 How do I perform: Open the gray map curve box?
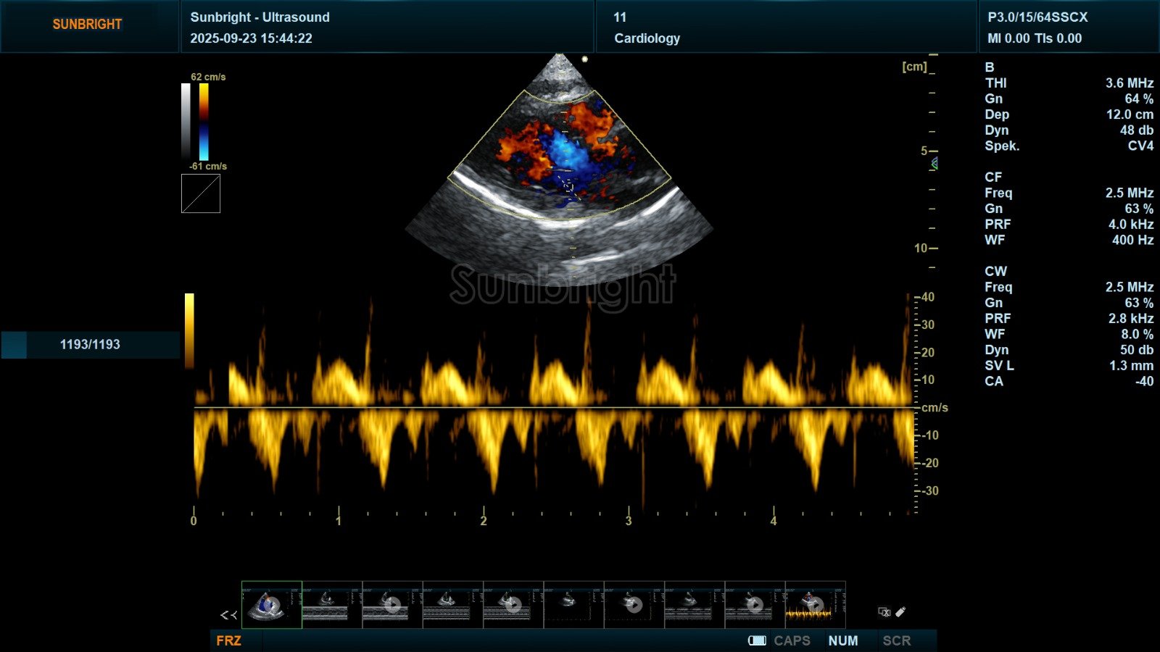(201, 193)
